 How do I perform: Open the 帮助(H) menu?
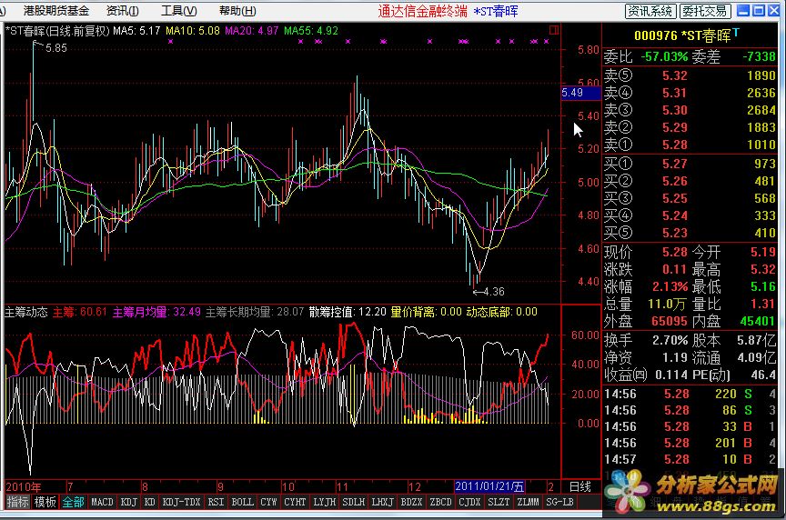(x=237, y=11)
